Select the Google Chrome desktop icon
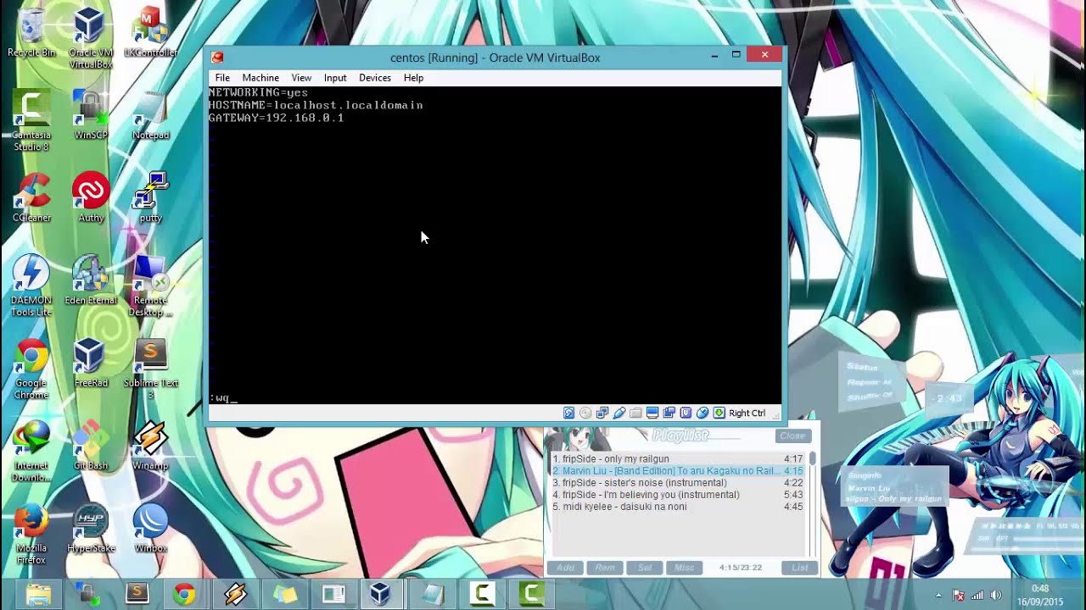The width and height of the screenshot is (1086, 610). pos(31,369)
